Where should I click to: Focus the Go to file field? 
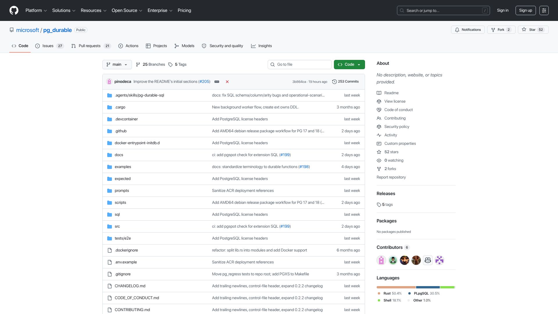point(299,65)
